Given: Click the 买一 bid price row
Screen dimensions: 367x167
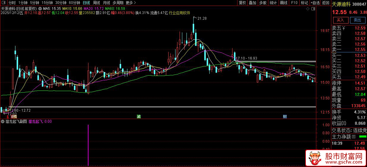Looking at the screenshot, I should click(x=349, y=55).
